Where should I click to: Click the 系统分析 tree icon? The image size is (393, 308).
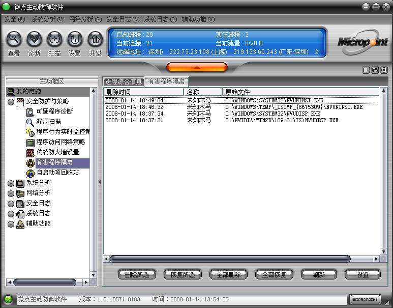(20, 183)
